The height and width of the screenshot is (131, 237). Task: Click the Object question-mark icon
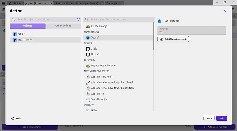pos(15,34)
